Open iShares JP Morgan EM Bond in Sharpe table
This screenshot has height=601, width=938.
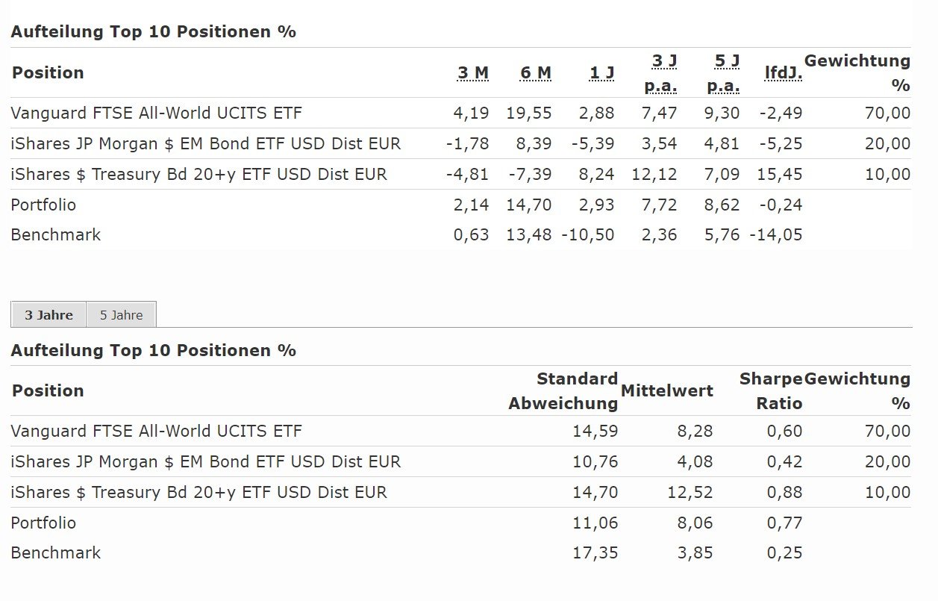205,462
